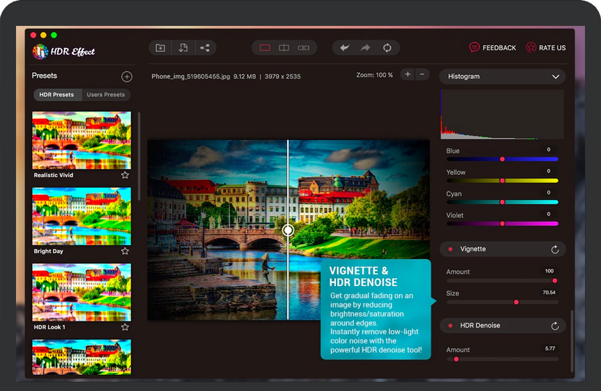This screenshot has width=601, height=391.
Task: Select the HDR Presets tab
Action: pos(57,95)
